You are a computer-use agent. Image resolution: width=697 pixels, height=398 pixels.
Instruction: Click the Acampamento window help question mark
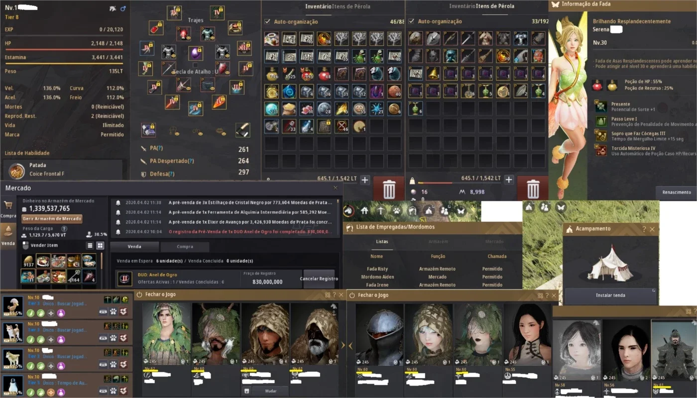[644, 229]
